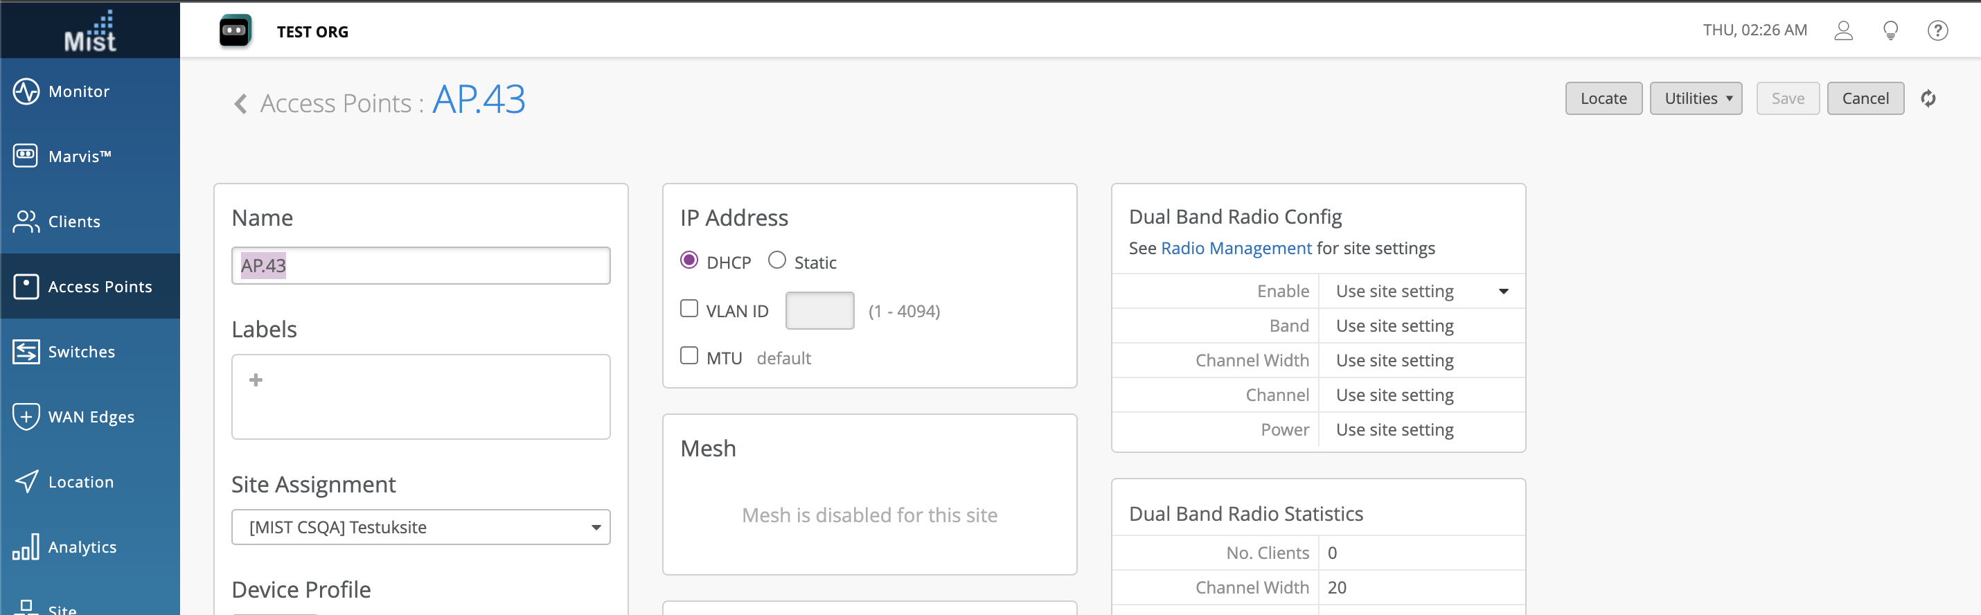
Task: Click the Mist logo
Action: point(90,30)
